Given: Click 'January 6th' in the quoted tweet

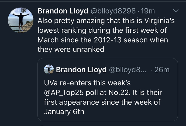Looking at the screenshot, I should (64, 112).
